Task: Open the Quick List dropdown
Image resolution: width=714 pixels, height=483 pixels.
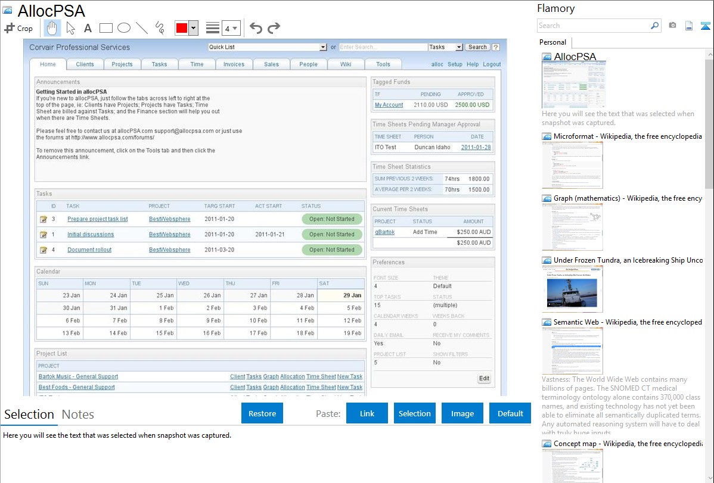Action: [x=267, y=47]
